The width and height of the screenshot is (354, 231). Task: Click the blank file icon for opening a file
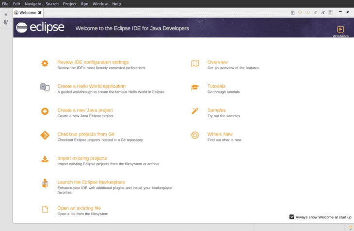[x=45, y=209]
